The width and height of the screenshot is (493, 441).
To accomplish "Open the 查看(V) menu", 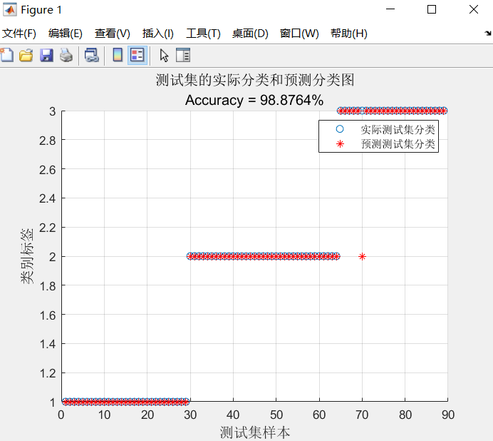I will tap(113, 34).
